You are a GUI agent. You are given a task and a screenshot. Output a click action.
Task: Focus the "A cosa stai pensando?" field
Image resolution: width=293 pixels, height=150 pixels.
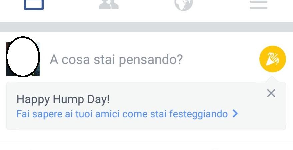116,60
